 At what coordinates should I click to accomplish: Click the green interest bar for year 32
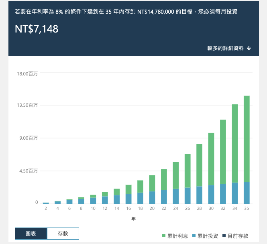pyautogui.click(x=223, y=152)
